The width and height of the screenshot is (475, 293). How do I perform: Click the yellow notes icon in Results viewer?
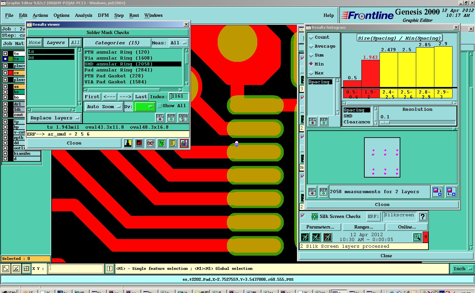pyautogui.click(x=173, y=143)
